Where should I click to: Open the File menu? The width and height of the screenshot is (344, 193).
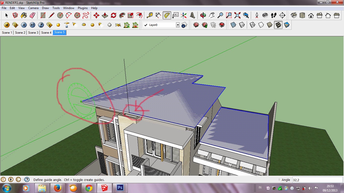tap(4, 8)
